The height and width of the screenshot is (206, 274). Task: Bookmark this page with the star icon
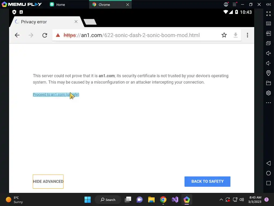pos(224,35)
